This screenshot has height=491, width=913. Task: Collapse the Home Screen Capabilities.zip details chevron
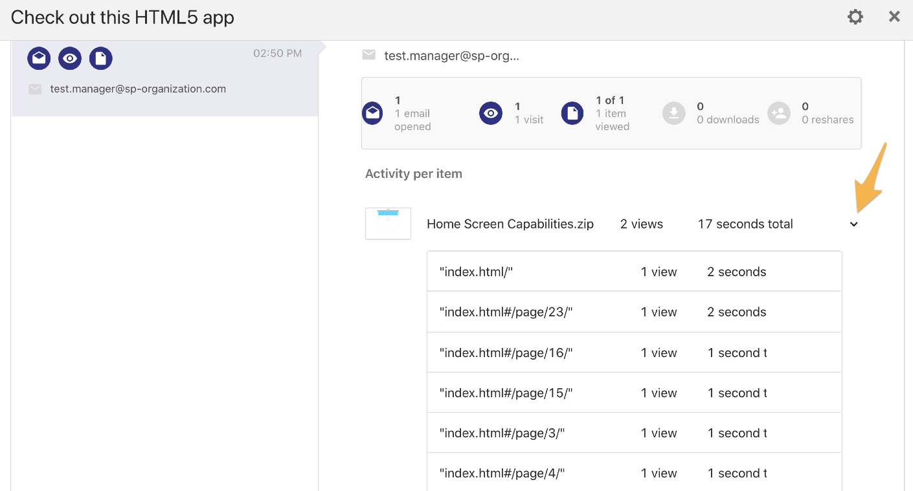click(x=854, y=224)
